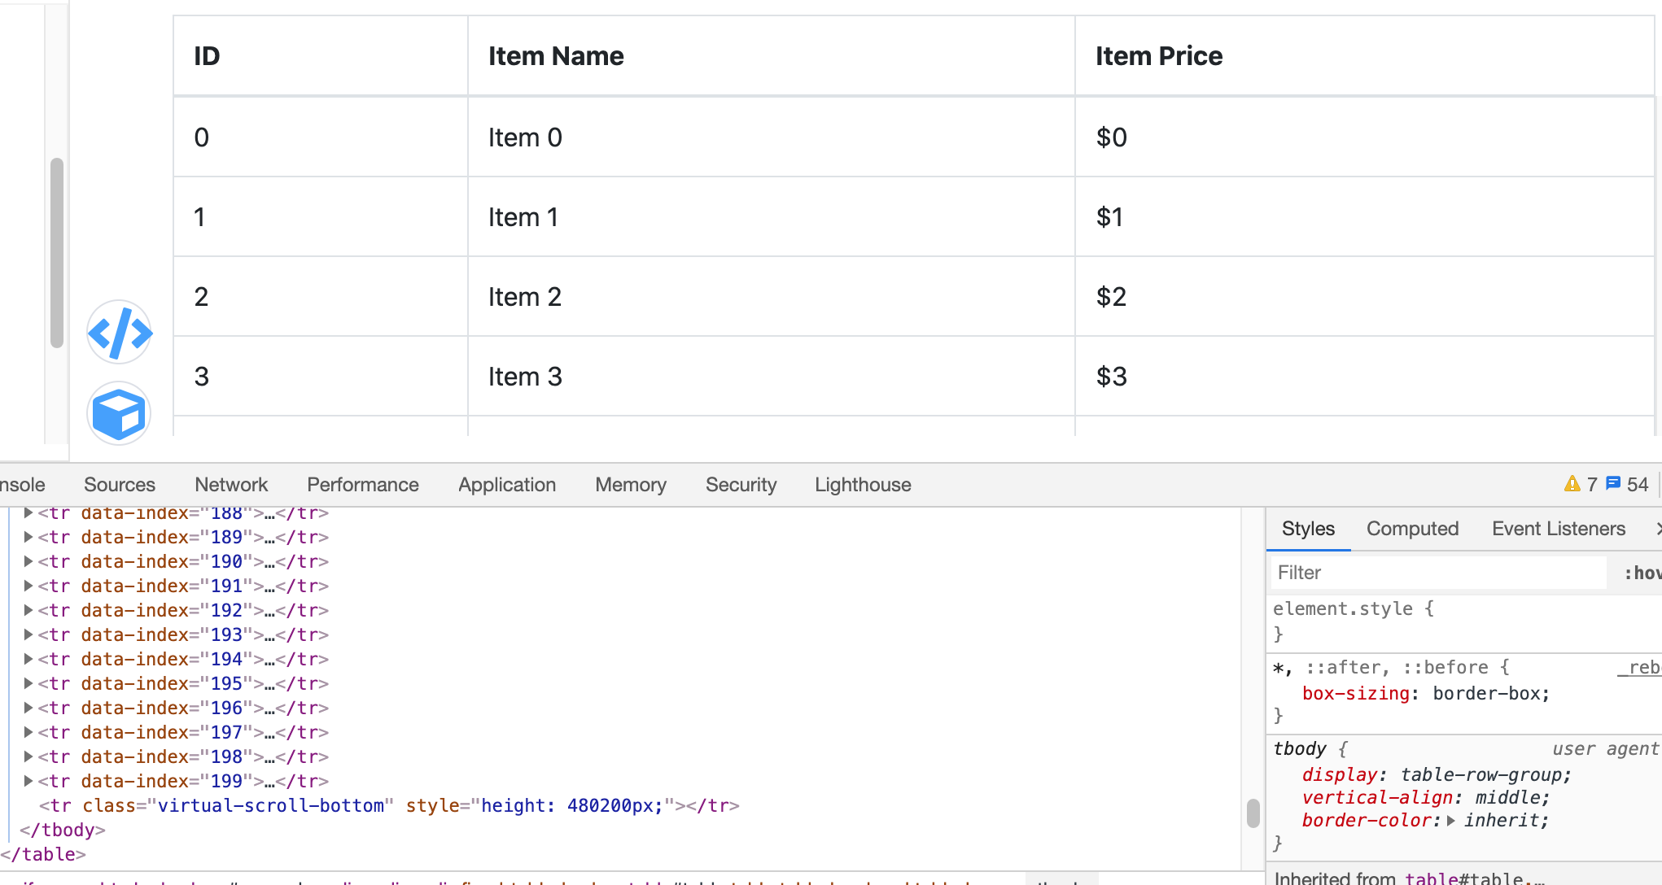
Task: Open the Sources panel
Action: click(119, 484)
